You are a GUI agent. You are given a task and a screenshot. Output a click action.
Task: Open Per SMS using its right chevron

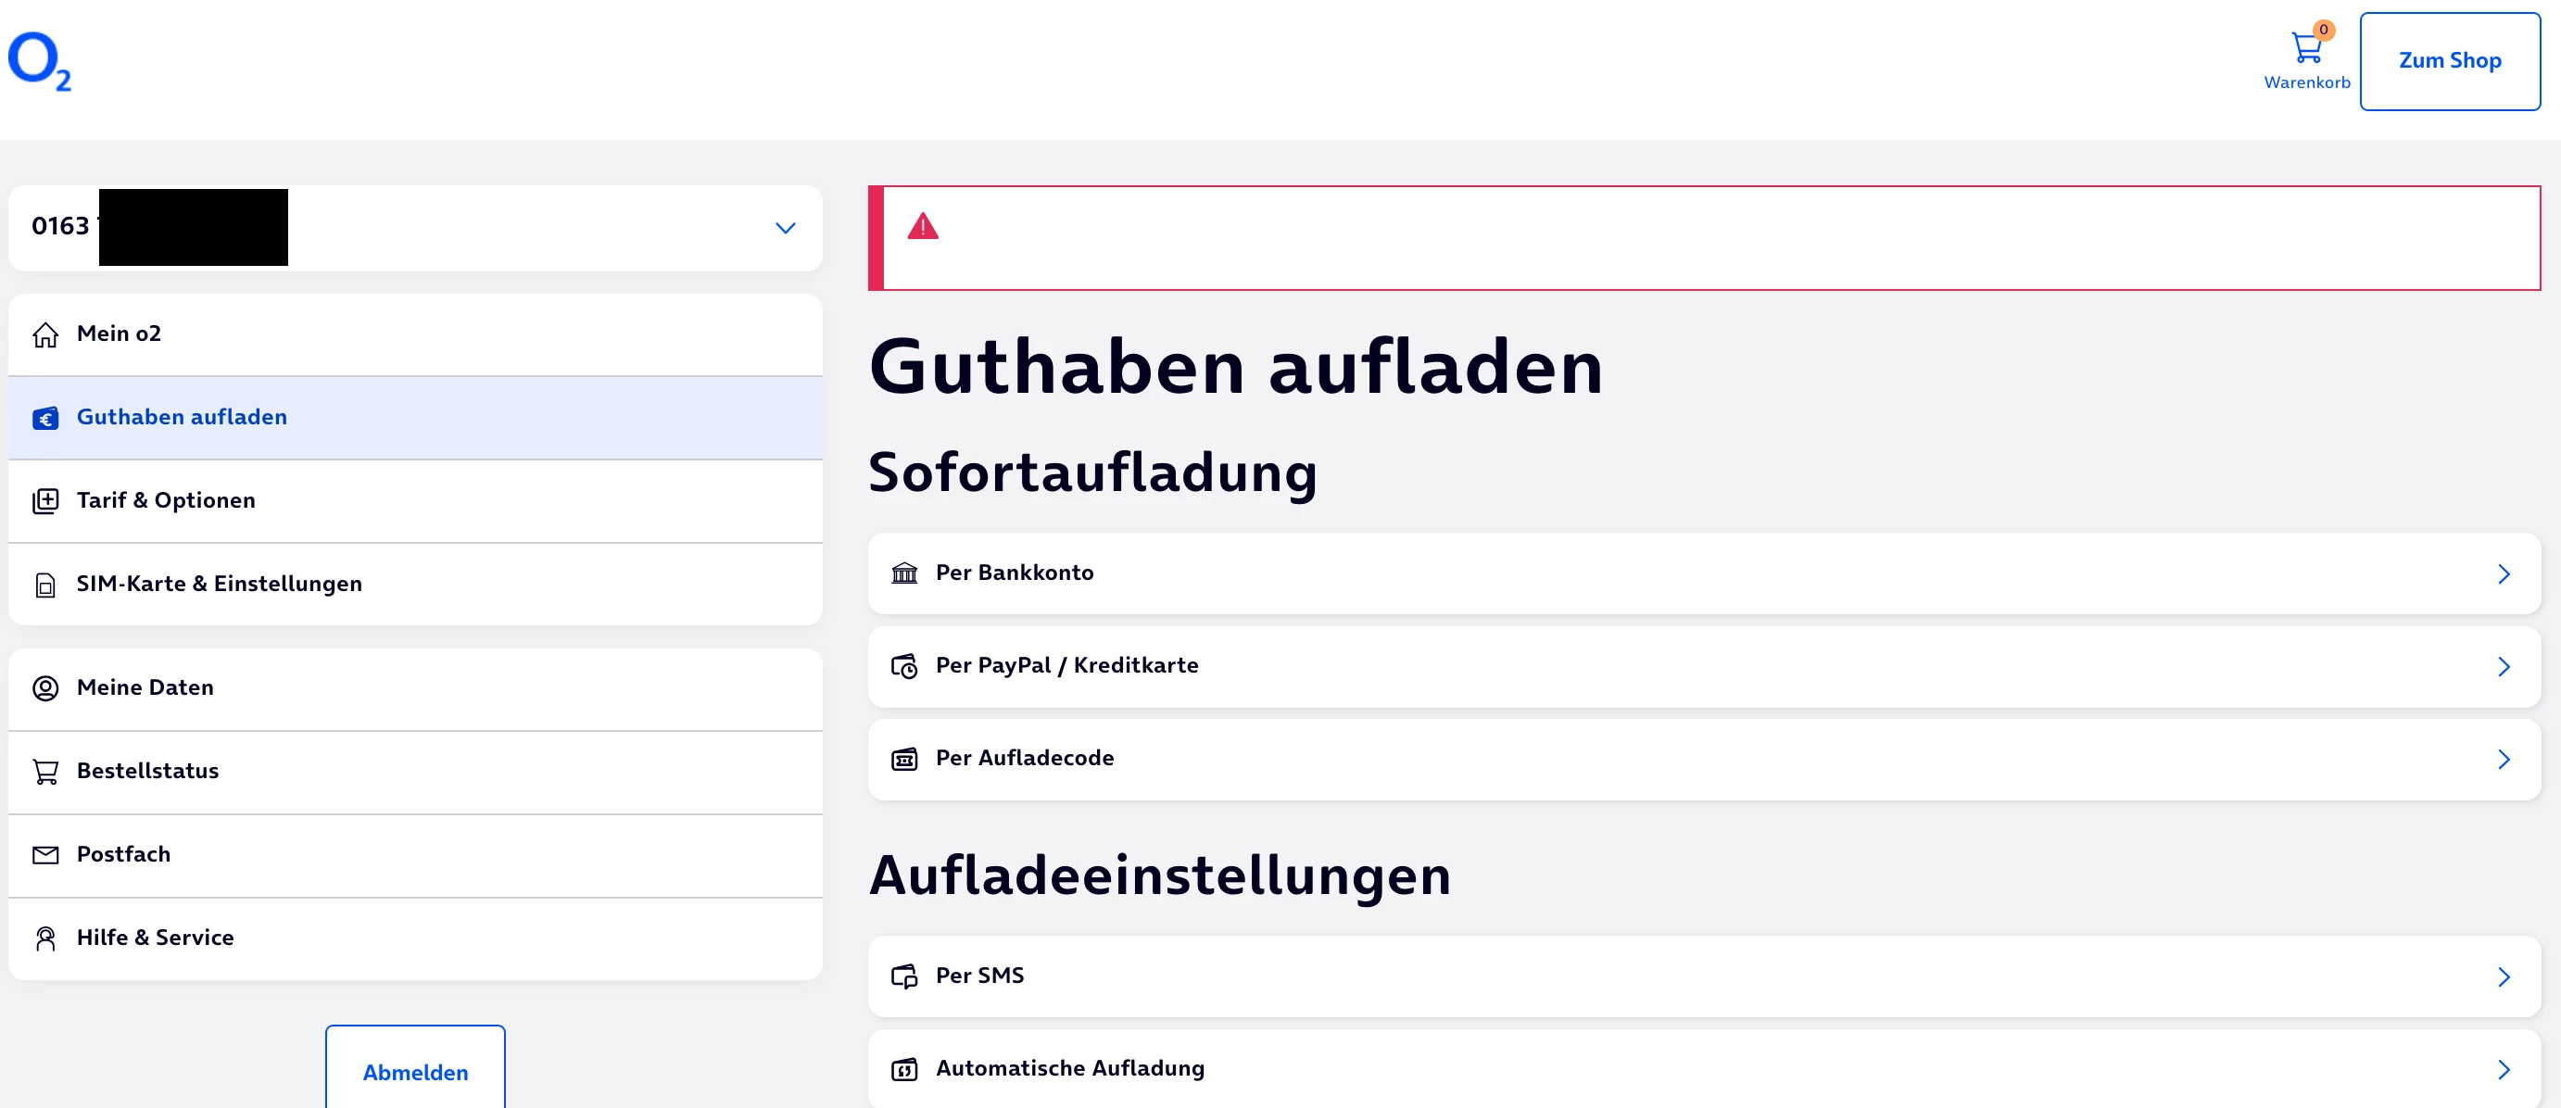point(2503,976)
